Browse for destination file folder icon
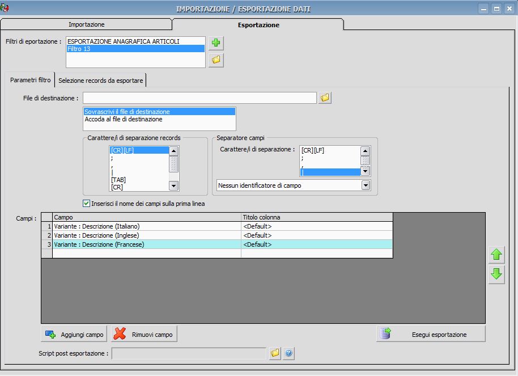This screenshot has width=518, height=376. 325,98
